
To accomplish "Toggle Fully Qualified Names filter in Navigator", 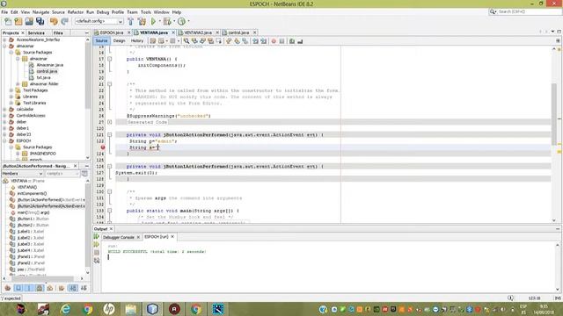I will pyautogui.click(x=62, y=288).
